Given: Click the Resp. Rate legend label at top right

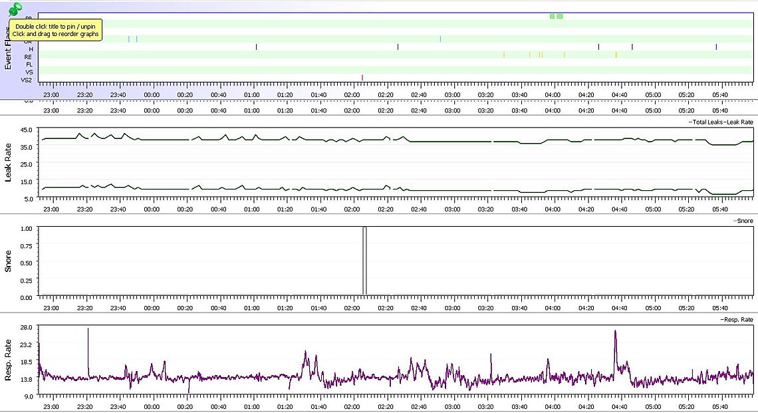Looking at the screenshot, I should tap(737, 321).
